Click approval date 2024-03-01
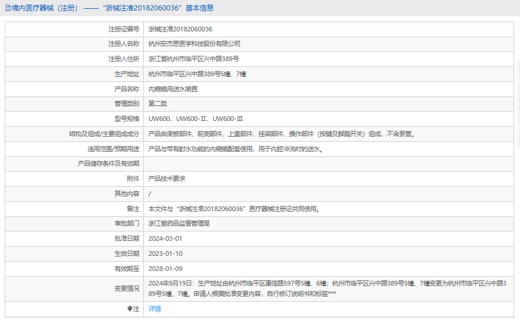Image resolution: width=520 pixels, height=321 pixels. (x=165, y=238)
